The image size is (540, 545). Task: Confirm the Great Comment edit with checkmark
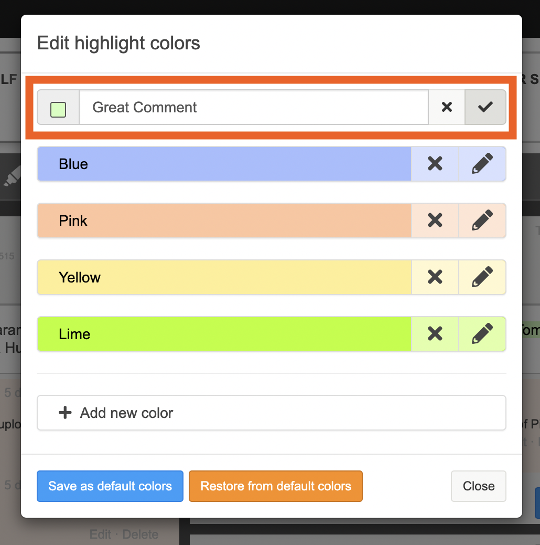[485, 107]
